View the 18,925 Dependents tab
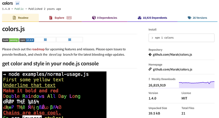The height and width of the screenshot is (118, 219). (152, 18)
